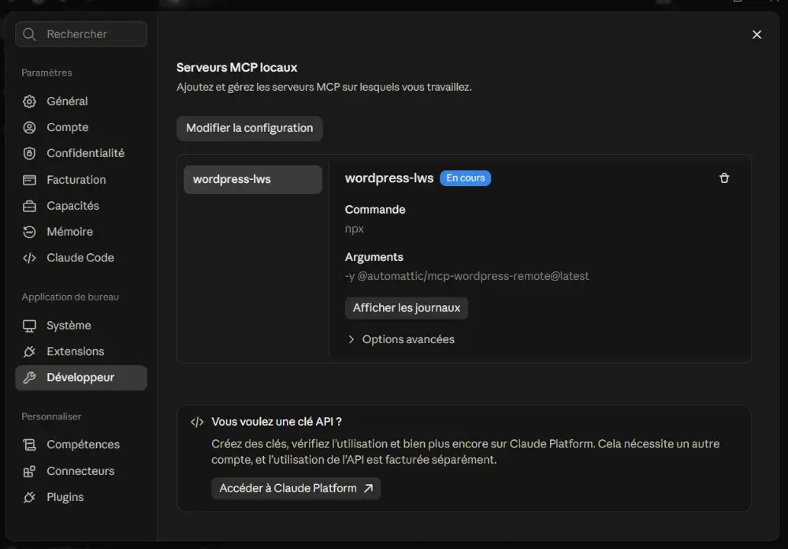The image size is (788, 549).
Task: Click the Connecteurs blocks icon
Action: point(29,471)
